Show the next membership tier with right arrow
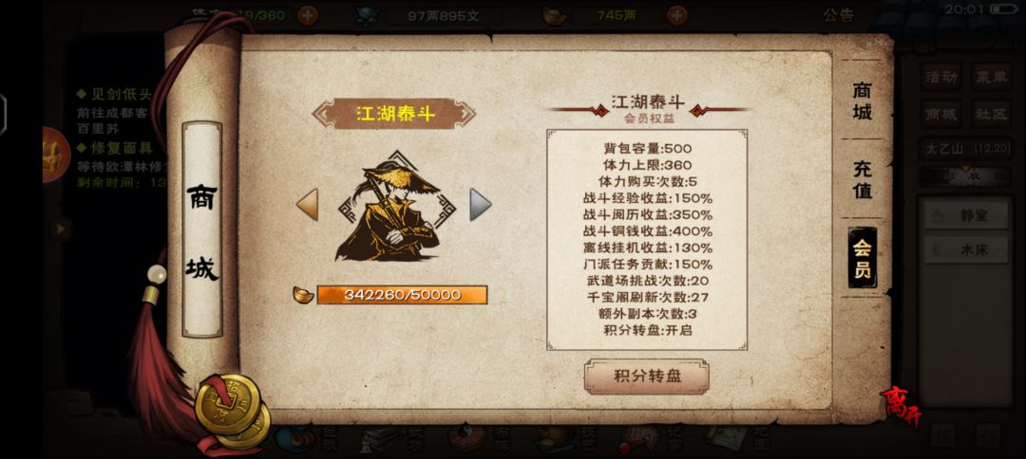Viewport: 1026px width, 459px height. (481, 205)
